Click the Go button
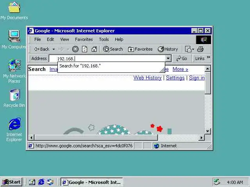Image resolution: width=250 pixels, height=187 pixels. (181, 58)
